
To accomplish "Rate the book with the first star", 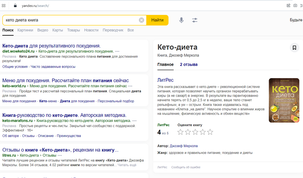I will click(x=180, y=132).
